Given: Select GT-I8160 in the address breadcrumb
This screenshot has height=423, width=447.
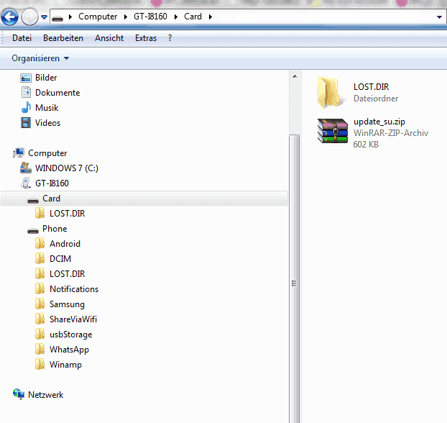Looking at the screenshot, I should pyautogui.click(x=150, y=17).
